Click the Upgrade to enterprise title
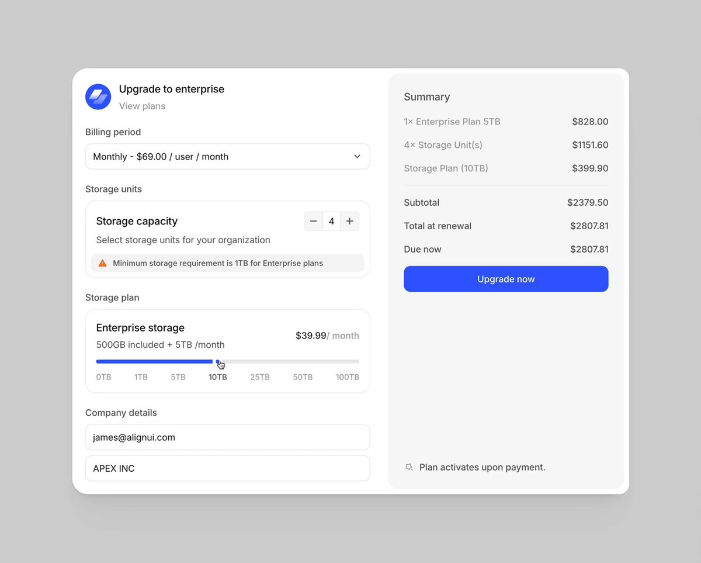701x563 pixels. coord(172,89)
